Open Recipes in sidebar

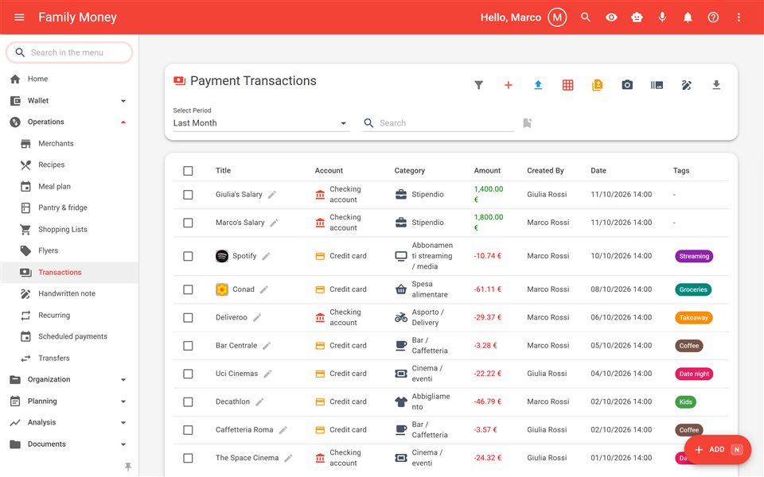pos(68,165)
